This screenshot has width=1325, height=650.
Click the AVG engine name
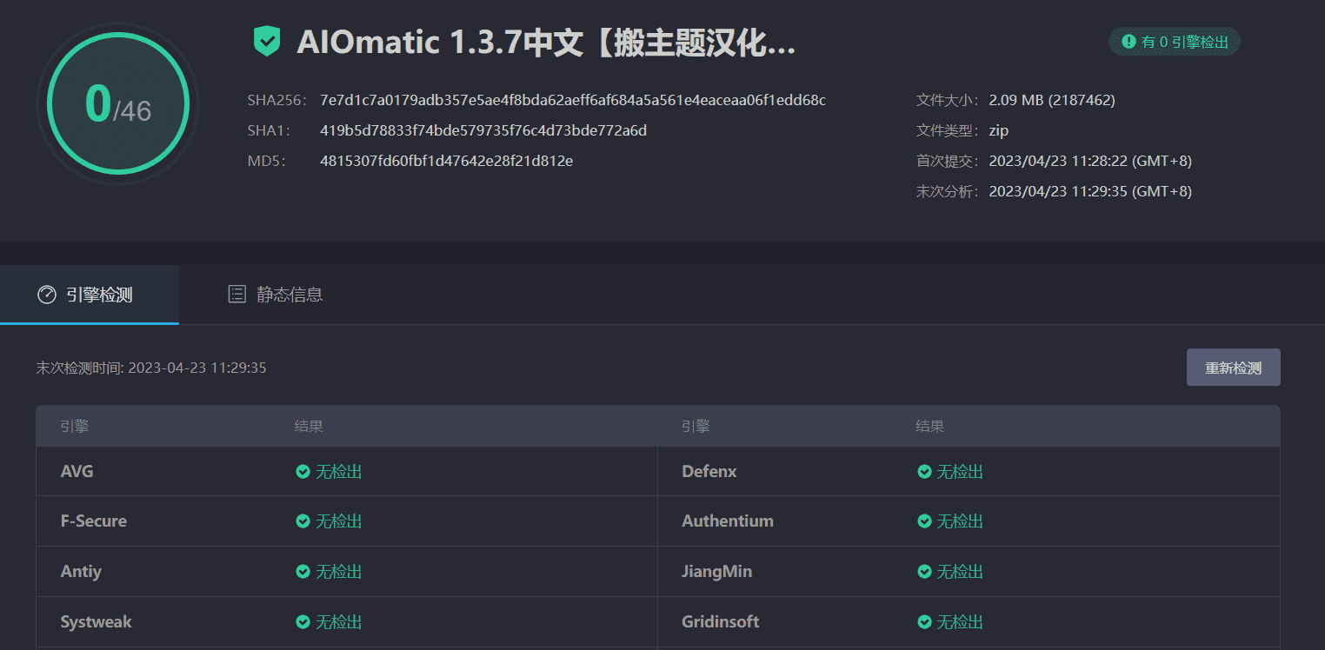pos(77,472)
